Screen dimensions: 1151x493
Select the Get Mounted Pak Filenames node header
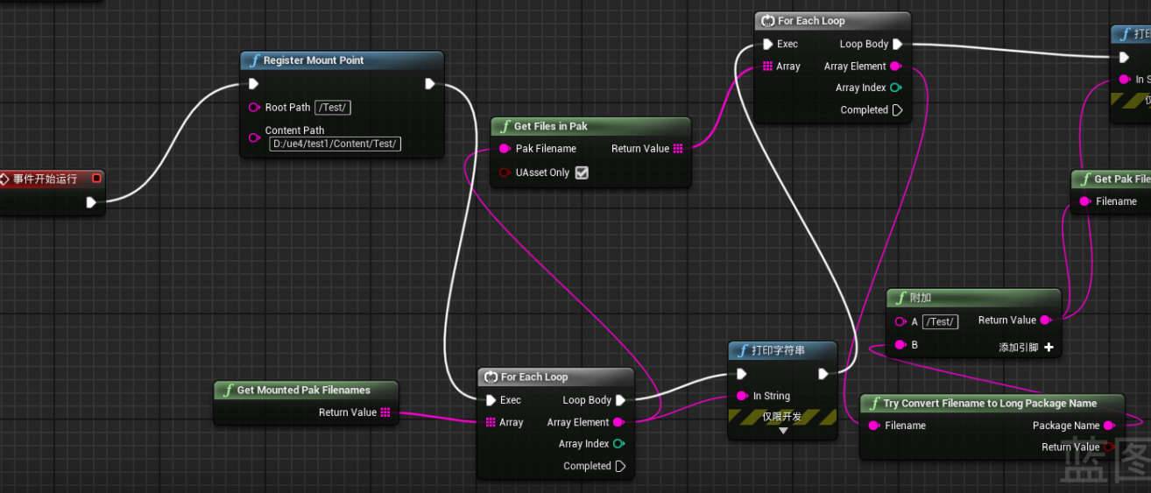click(303, 390)
